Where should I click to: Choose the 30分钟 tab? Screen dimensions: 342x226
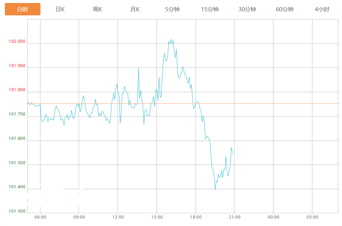pyautogui.click(x=247, y=9)
